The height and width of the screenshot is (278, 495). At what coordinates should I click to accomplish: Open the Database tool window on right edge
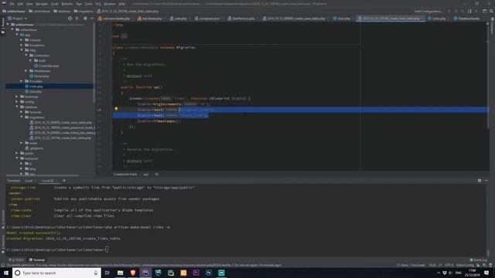493,25
